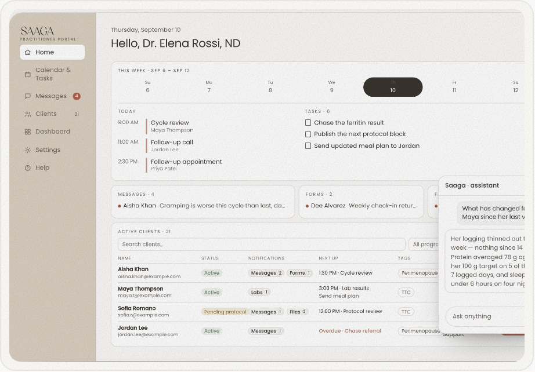This screenshot has height=372, width=535.
Task: Click the Dashboard grid icon
Action: coord(28,132)
